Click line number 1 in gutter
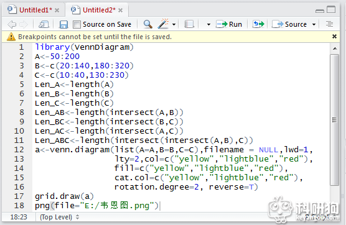346x225 pixels. click(x=21, y=47)
